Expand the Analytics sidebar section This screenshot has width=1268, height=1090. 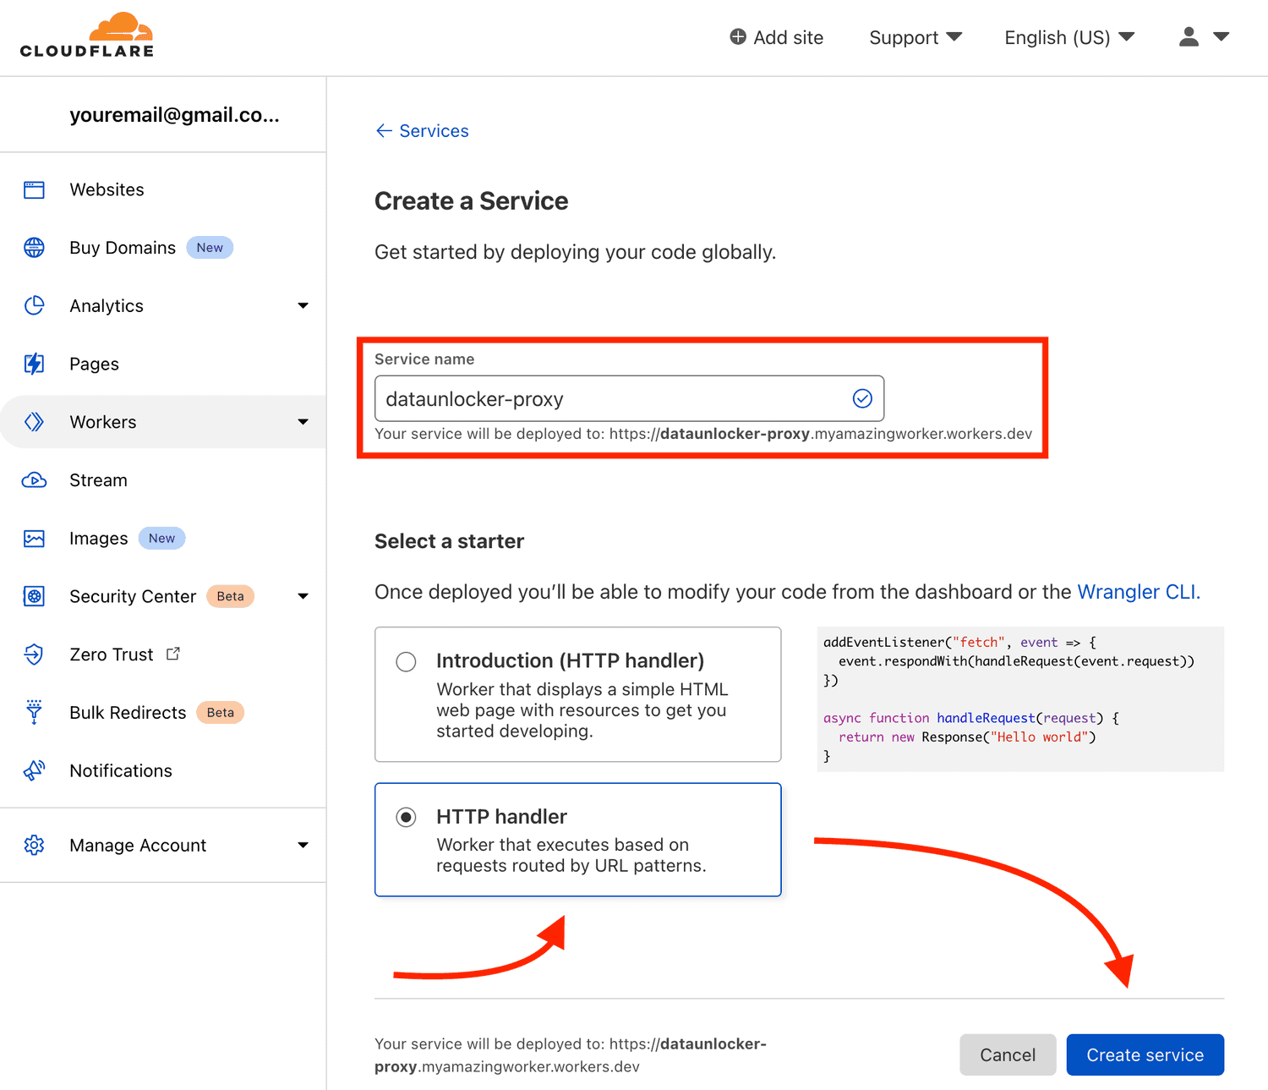(303, 305)
